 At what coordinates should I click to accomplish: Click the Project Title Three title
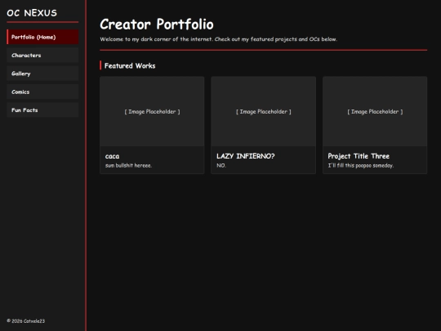[359, 156]
